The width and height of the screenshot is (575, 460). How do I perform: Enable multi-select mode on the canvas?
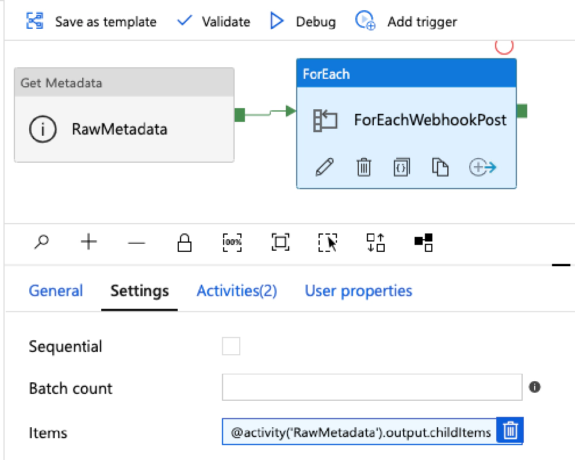click(327, 243)
